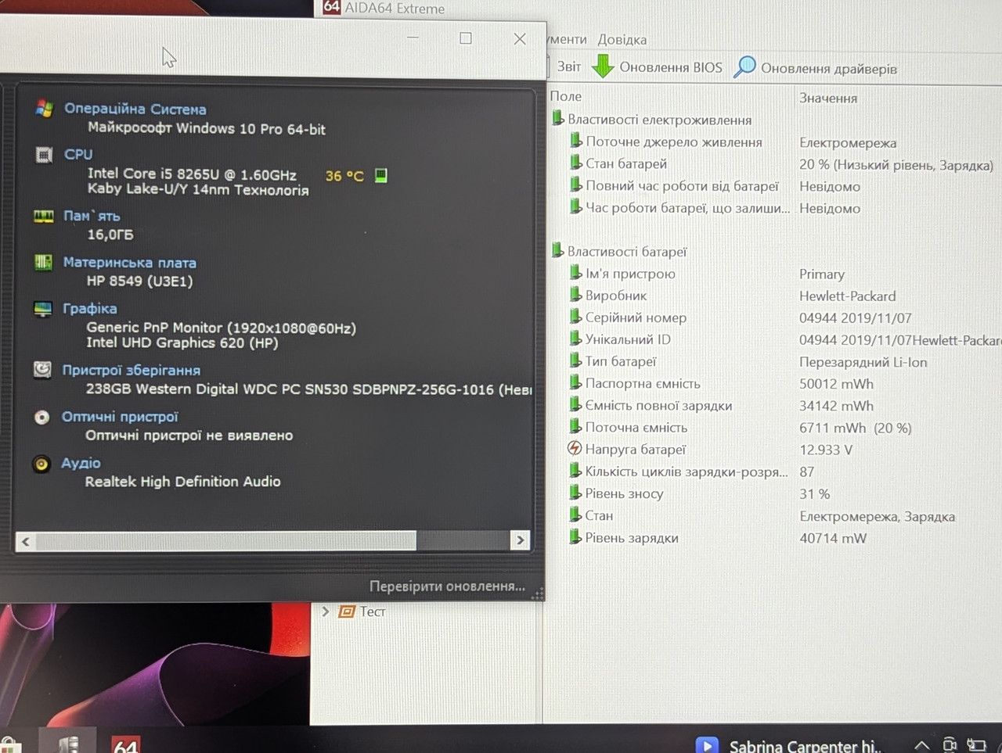Click the speaker icon beside Аудіо
1002x753 pixels.
[41, 464]
